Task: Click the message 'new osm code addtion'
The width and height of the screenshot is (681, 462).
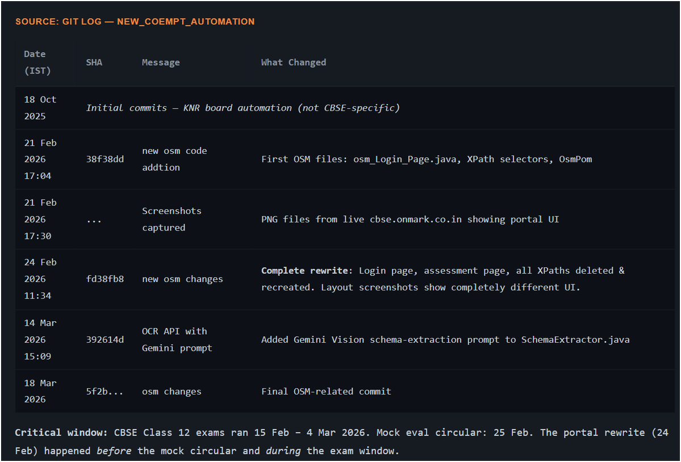Action: (x=174, y=159)
